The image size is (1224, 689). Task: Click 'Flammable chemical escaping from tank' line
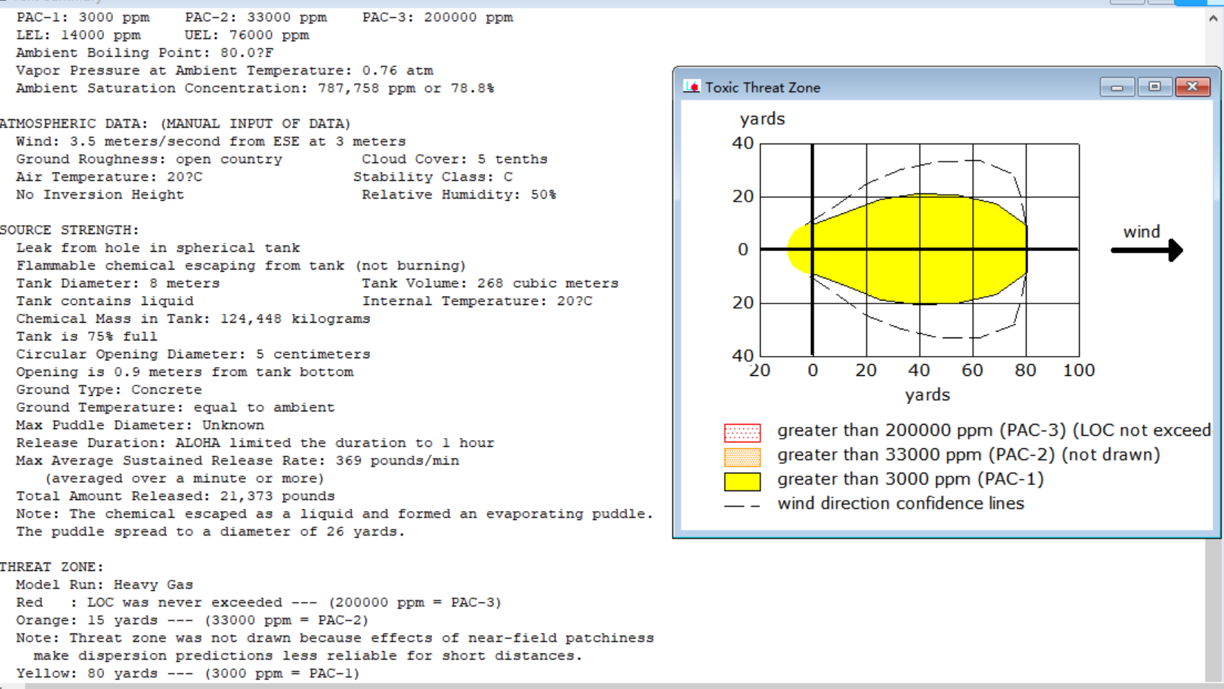click(242, 265)
